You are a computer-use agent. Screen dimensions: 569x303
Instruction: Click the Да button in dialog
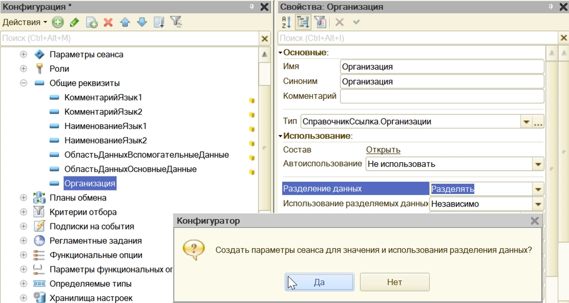[x=319, y=282]
